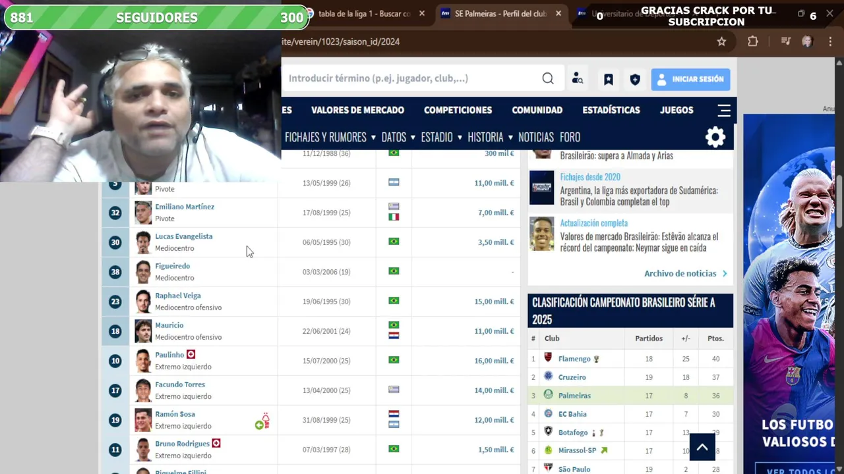Open Emiliano Martínez player link
Viewport: 844px width, 474px height.
(185, 207)
